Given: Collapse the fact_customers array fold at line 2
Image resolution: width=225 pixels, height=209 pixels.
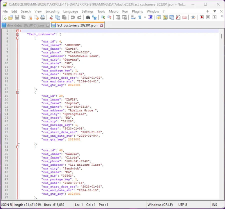Looking at the screenshot, I should pyautogui.click(x=18, y=34).
